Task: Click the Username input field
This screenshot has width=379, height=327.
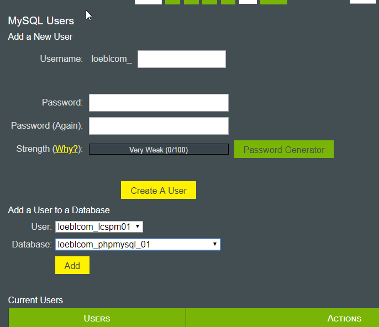Action: click(182, 59)
